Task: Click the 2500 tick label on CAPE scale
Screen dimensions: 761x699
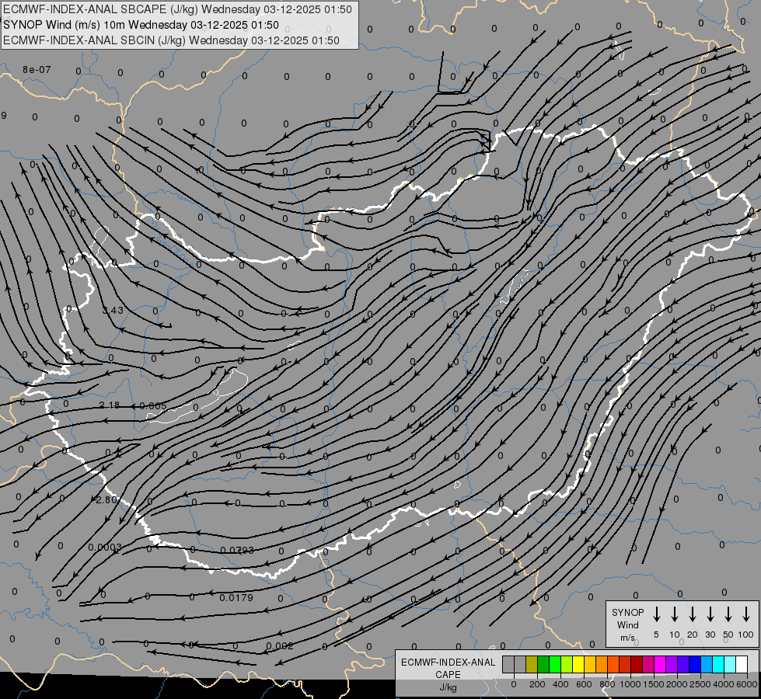Action: pyautogui.click(x=700, y=684)
